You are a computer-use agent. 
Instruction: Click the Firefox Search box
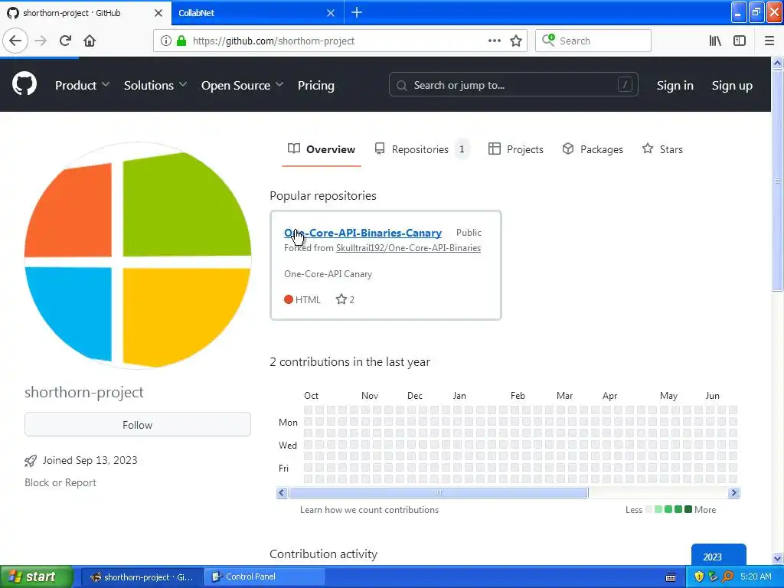pos(593,41)
